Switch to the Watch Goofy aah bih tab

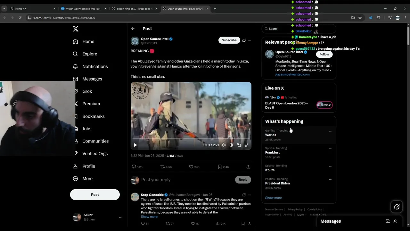click(x=84, y=9)
